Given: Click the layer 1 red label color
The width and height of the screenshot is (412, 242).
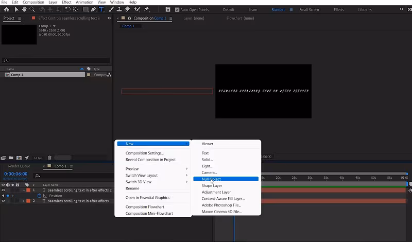Looking at the screenshot, I should pos(28,190).
